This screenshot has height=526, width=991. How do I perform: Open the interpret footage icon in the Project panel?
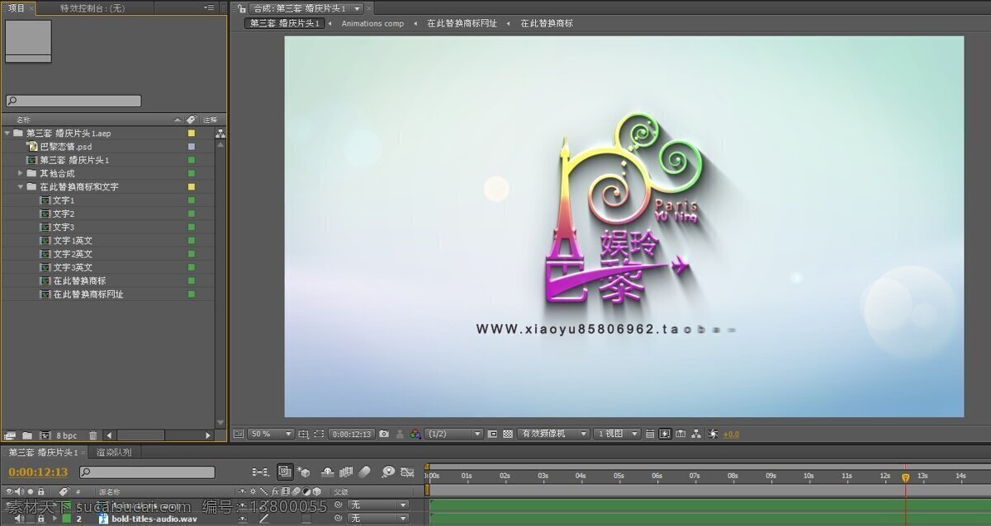click(10, 435)
